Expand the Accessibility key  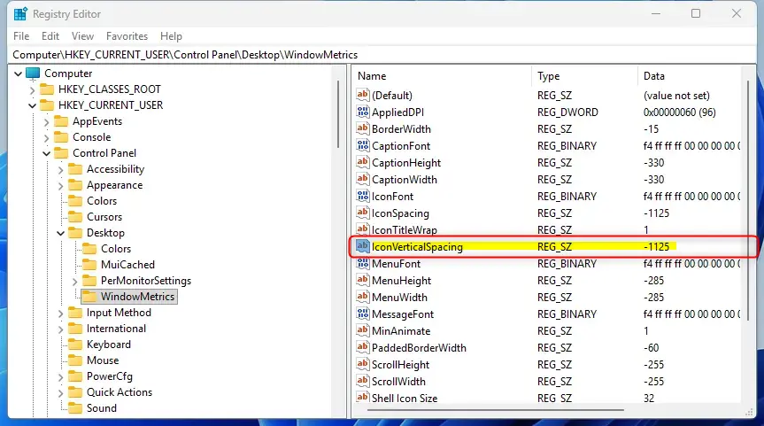pyautogui.click(x=60, y=170)
